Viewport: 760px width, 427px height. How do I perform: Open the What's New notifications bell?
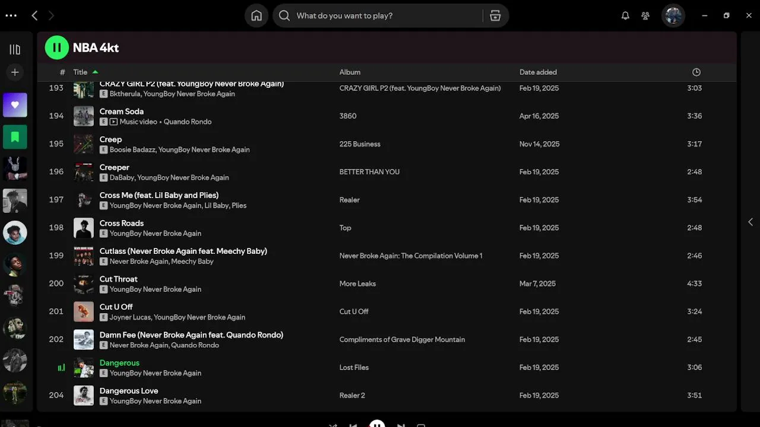tap(625, 16)
